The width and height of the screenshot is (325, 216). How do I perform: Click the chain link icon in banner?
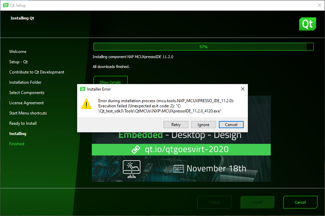coord(136,150)
